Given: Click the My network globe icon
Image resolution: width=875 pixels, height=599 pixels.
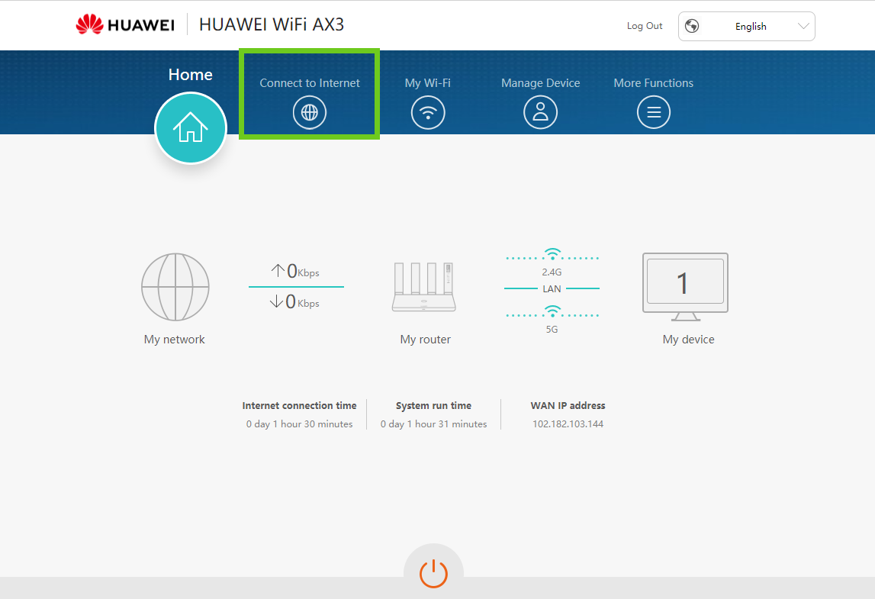Looking at the screenshot, I should [175, 287].
